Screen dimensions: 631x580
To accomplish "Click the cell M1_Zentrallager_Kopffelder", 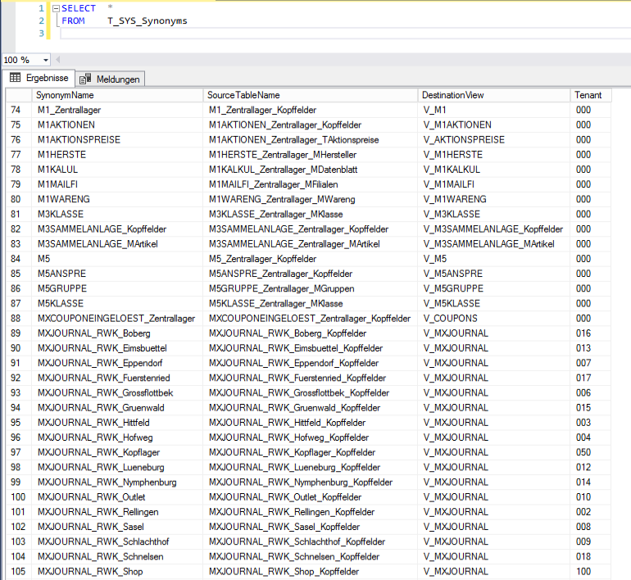I will [311, 110].
